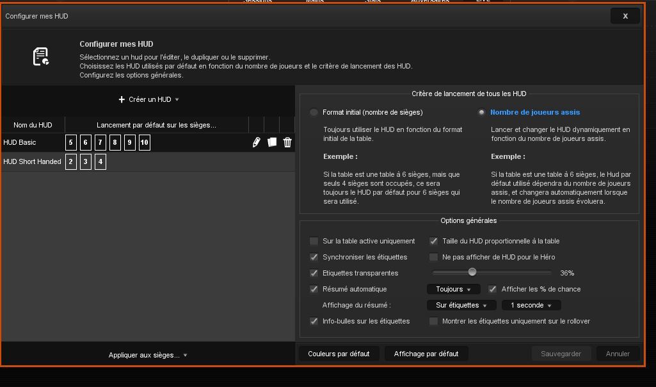Click the Lancement par défaut sur les sièges header

pos(156,125)
